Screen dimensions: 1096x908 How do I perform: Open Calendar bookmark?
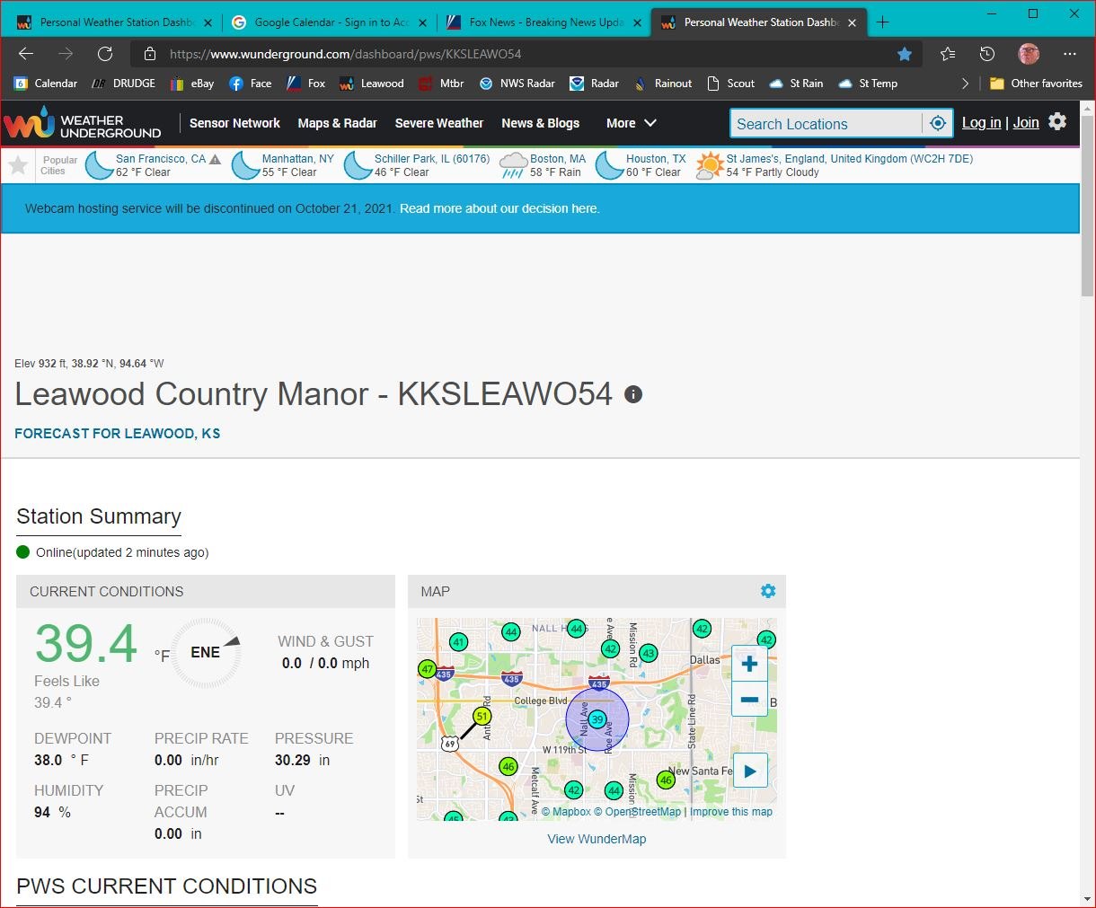point(46,84)
